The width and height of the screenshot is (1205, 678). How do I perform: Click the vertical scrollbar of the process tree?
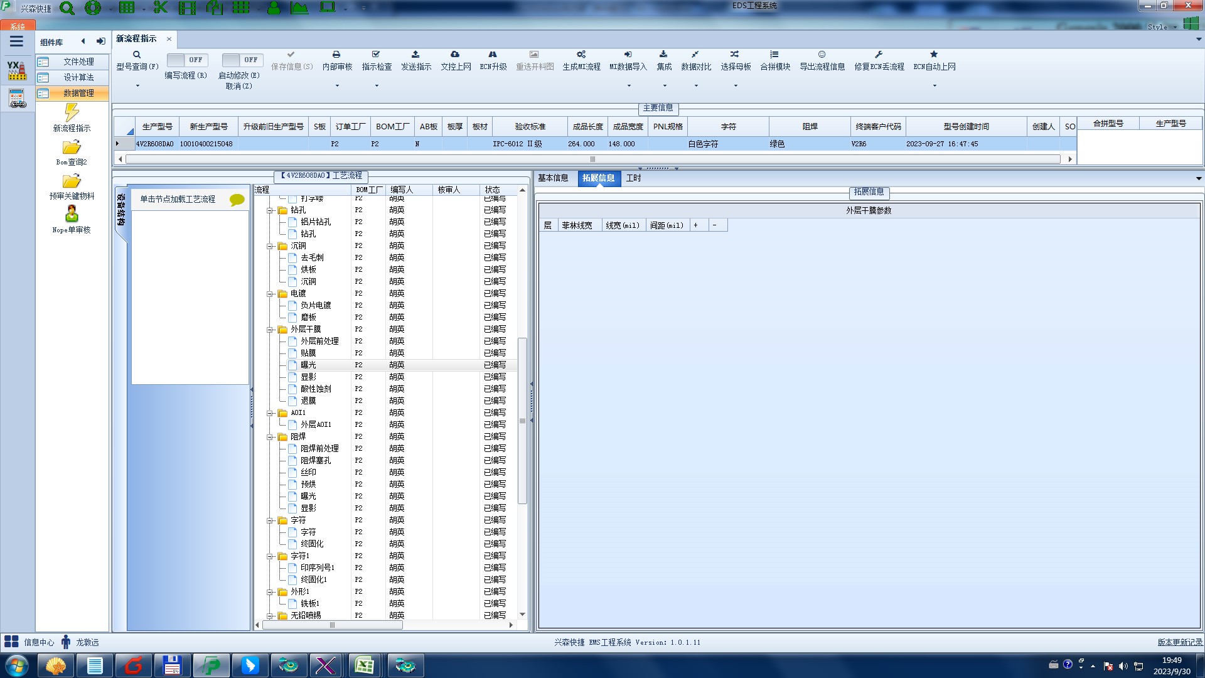pos(522,421)
